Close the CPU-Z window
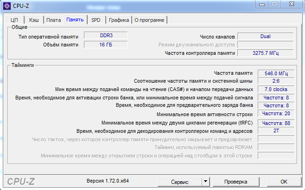 pyautogui.click(x=292, y=4)
